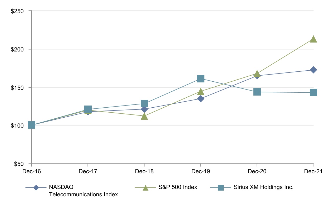Click the S&P 500 triangle marker at Dec-21
Viewport: 324px width, 210px height.
313,39
